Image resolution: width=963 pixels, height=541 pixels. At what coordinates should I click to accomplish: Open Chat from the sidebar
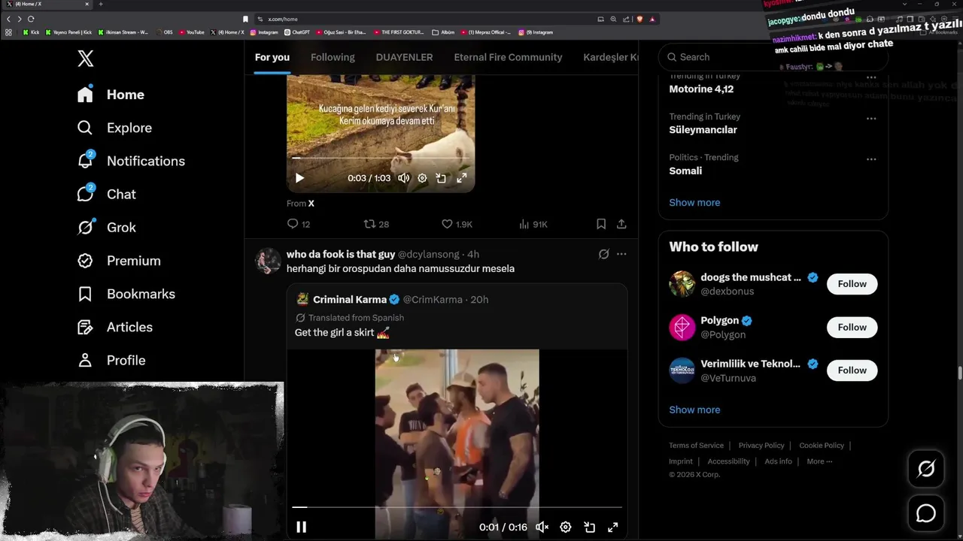(x=106, y=194)
